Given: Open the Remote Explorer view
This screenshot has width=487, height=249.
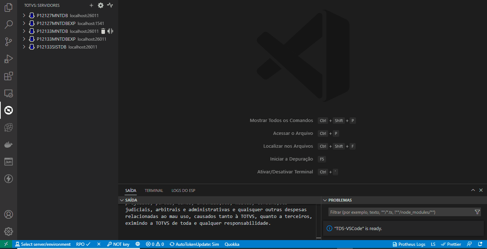Looking at the screenshot, I should click(9, 93).
